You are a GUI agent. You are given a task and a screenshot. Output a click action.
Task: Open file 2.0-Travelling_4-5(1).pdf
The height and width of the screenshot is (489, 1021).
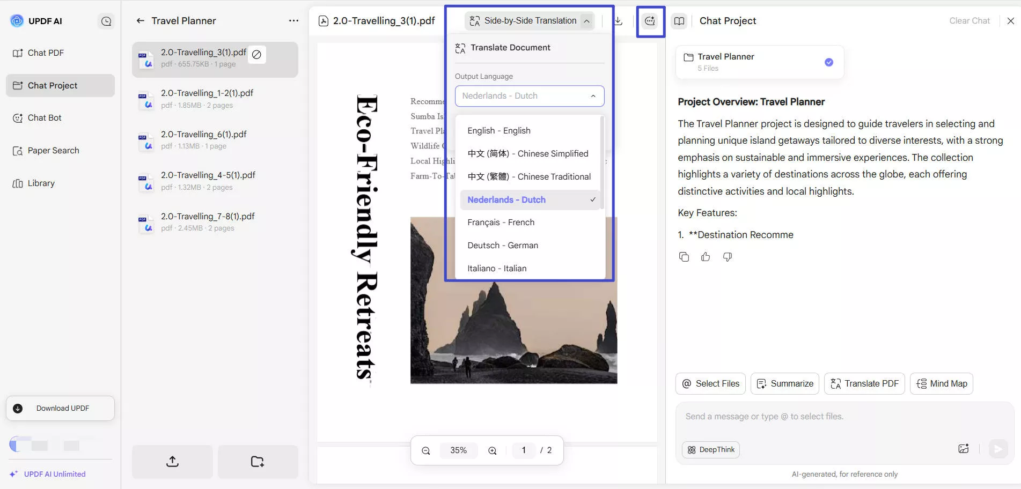pos(215,181)
